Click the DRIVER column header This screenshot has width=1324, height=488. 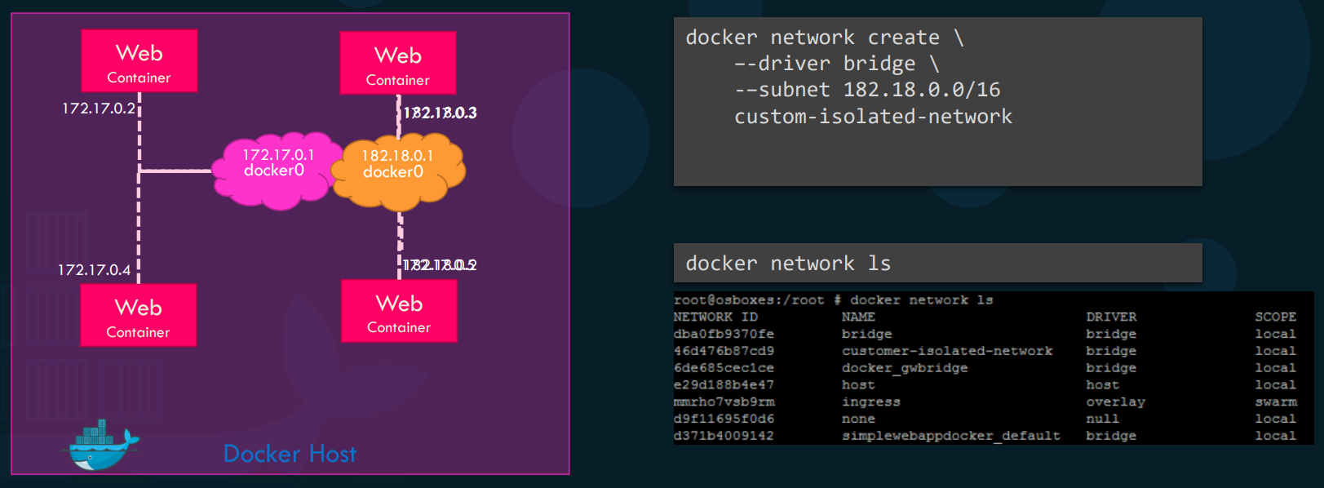pyautogui.click(x=1111, y=317)
